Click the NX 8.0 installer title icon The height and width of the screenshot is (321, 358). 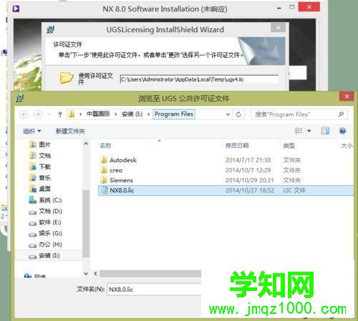coord(16,9)
